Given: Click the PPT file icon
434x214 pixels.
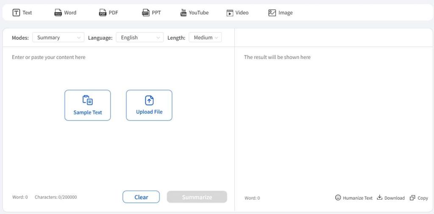Looking at the screenshot, I should point(146,13).
